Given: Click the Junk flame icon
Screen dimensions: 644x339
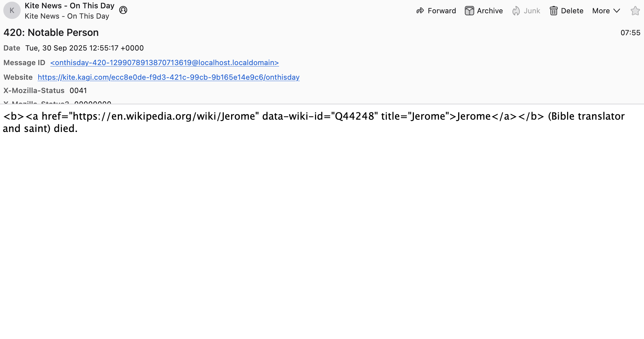Looking at the screenshot, I should coord(516,11).
